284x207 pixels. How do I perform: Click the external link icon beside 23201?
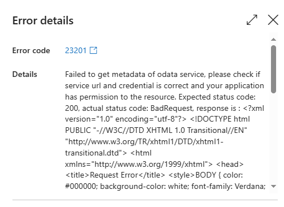[93, 50]
